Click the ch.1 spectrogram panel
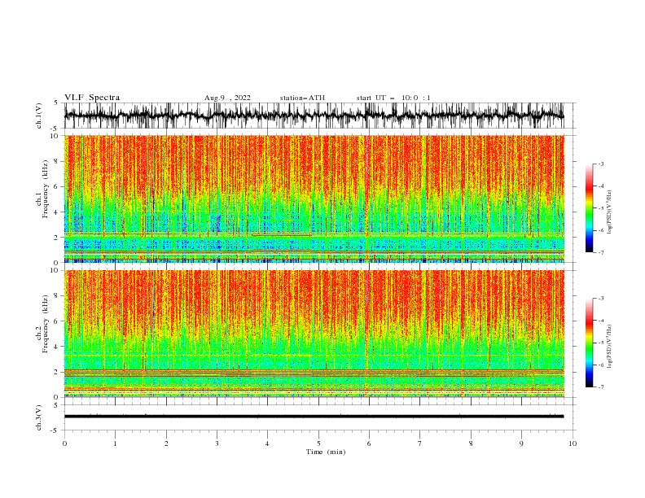This screenshot has width=645, height=498. (x=314, y=199)
